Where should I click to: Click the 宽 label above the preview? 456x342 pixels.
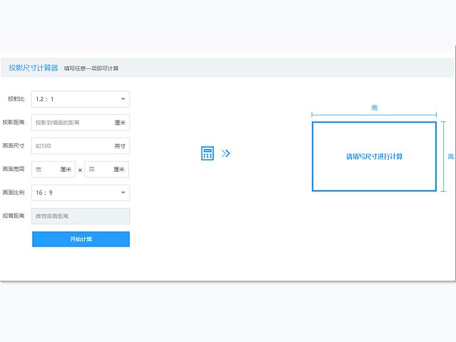coord(374,108)
